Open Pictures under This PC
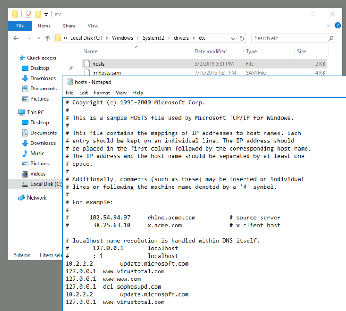 [39, 164]
